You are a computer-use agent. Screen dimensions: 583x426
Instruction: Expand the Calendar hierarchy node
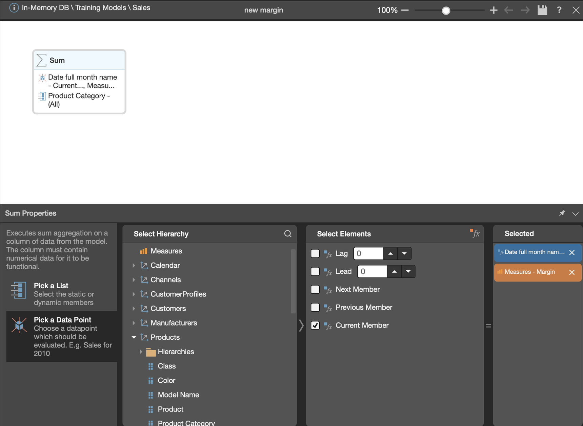134,266
